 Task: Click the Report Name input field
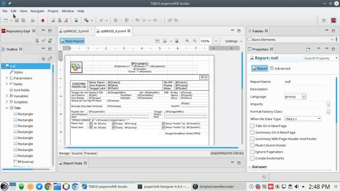click(308, 82)
